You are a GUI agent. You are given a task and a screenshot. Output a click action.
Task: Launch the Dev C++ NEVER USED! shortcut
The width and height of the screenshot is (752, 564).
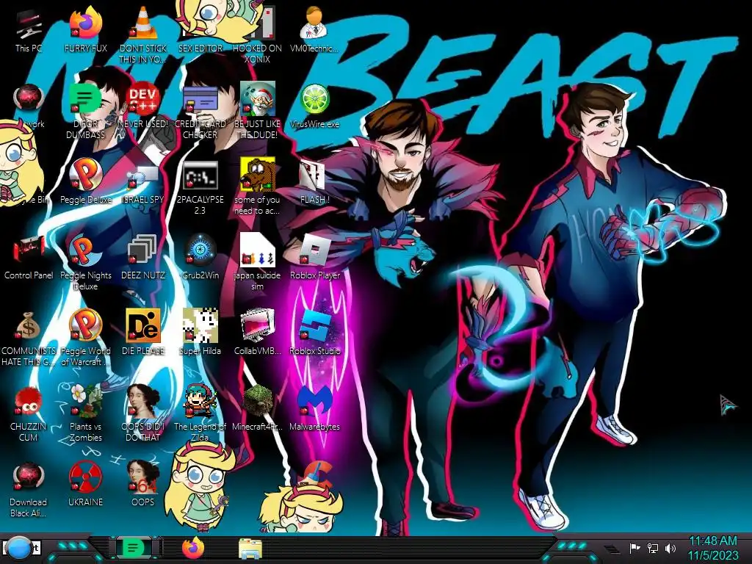click(143, 106)
